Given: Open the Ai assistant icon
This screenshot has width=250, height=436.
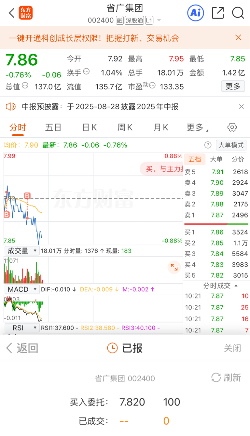Looking at the screenshot, I should [196, 13].
